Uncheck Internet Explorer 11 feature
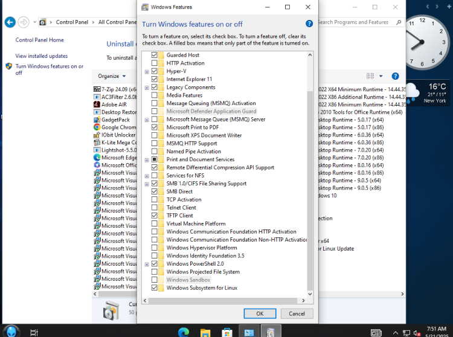Screen dimensions: 453x337 point(154,79)
